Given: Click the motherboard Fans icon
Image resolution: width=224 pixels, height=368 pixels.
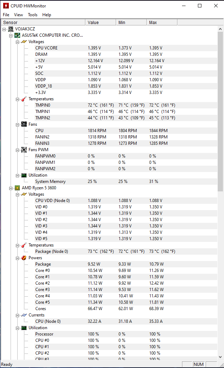Looking at the screenshot, I should 24,124.
